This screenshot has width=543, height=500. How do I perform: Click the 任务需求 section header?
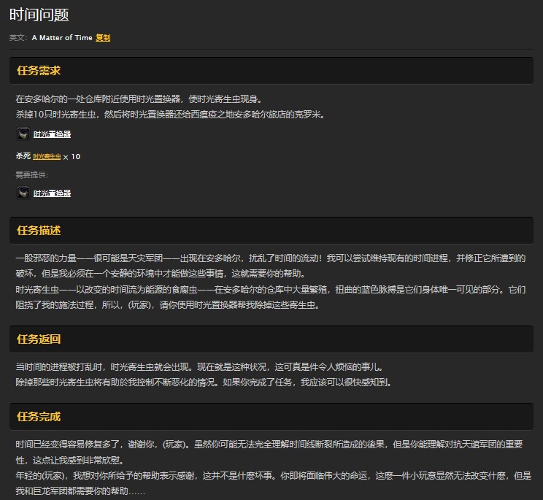pos(38,71)
